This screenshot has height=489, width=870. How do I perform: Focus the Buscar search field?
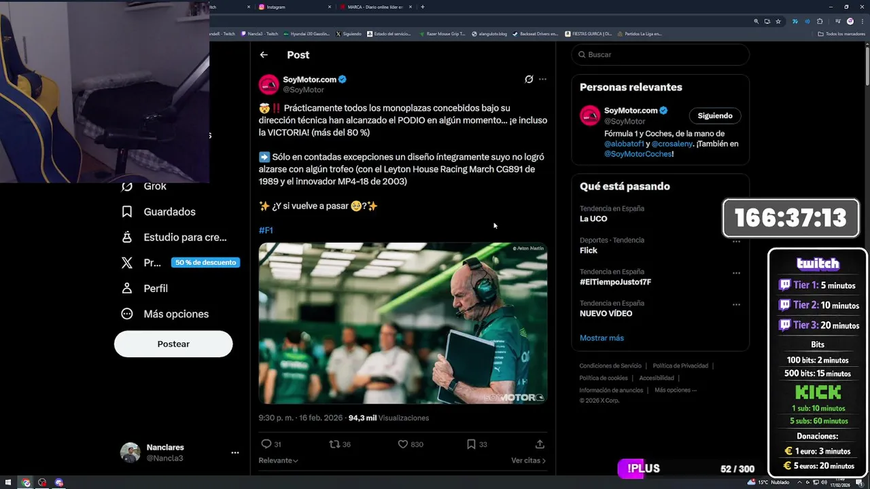660,54
